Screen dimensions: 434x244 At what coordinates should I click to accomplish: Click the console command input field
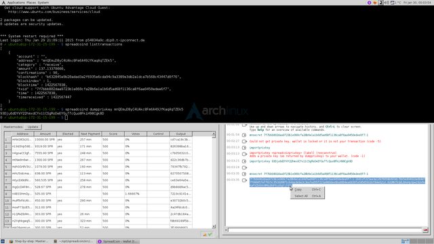[x=325, y=230]
